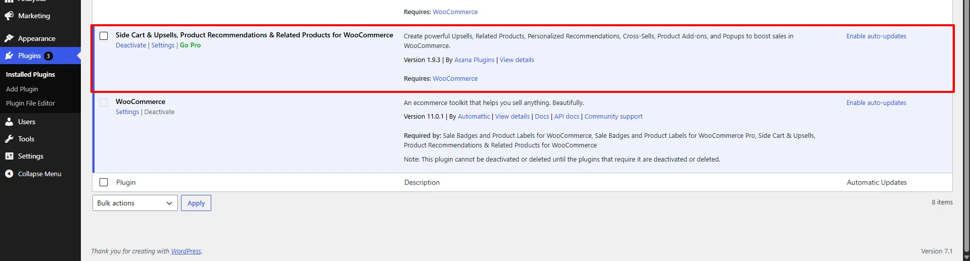Screen dimensions: 970x261
Task: Click the Appearance paintbrush icon
Action: coord(9,38)
